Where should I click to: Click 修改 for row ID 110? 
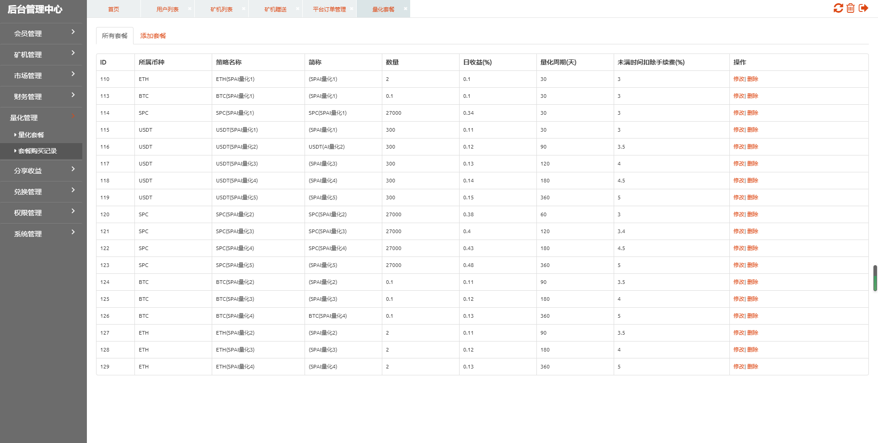click(x=739, y=79)
